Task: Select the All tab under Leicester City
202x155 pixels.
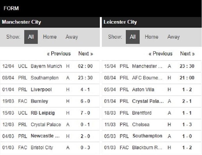Action: click(132, 37)
